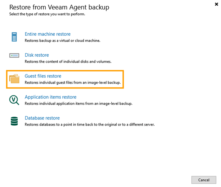The image size is (221, 187).
Task: Start the Database restore link
Action: click(42, 118)
